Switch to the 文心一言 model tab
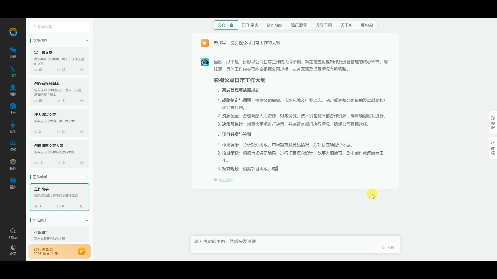The image size is (497, 279). point(225,25)
